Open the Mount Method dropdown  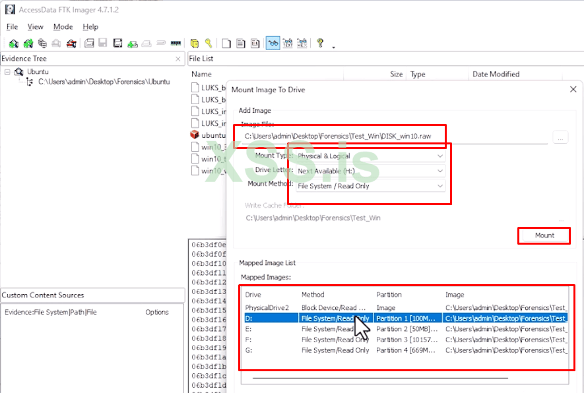coord(371,186)
